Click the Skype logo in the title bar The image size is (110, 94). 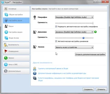click(3, 2)
